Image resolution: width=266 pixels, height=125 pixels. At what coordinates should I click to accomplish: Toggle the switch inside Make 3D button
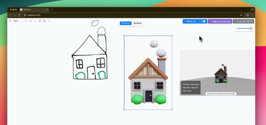click(x=203, y=21)
